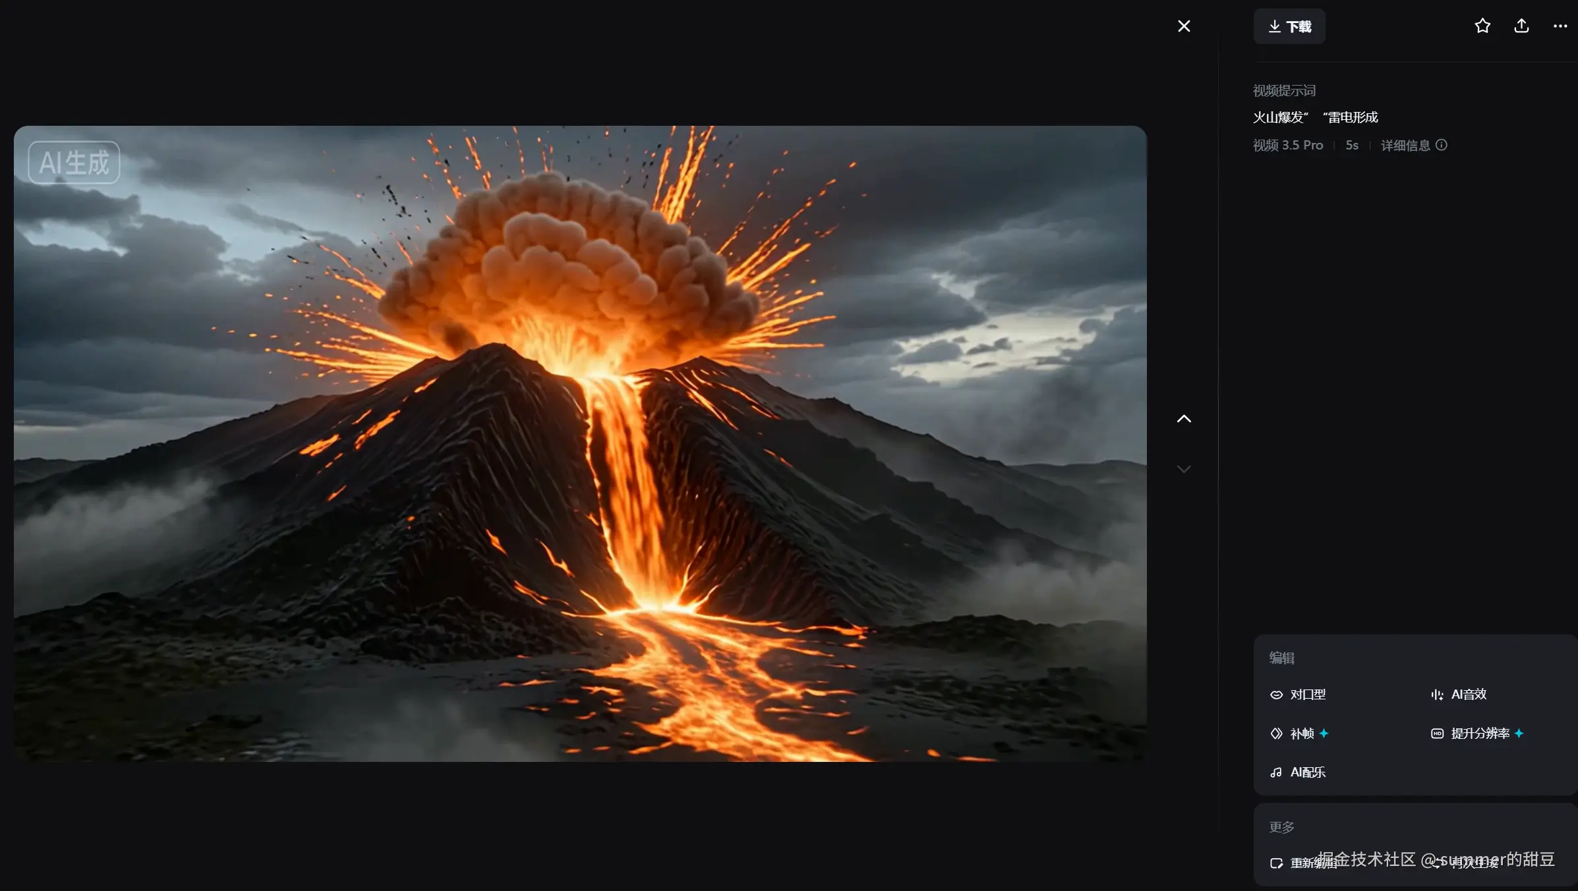
Task: Favorite the video with the star icon
Action: click(1482, 26)
